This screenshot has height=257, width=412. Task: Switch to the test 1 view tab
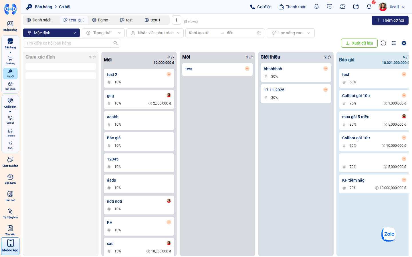(x=152, y=20)
